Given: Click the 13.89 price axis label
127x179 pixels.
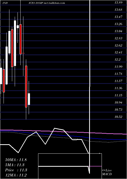Looking at the screenshot, I should coord(118,3).
